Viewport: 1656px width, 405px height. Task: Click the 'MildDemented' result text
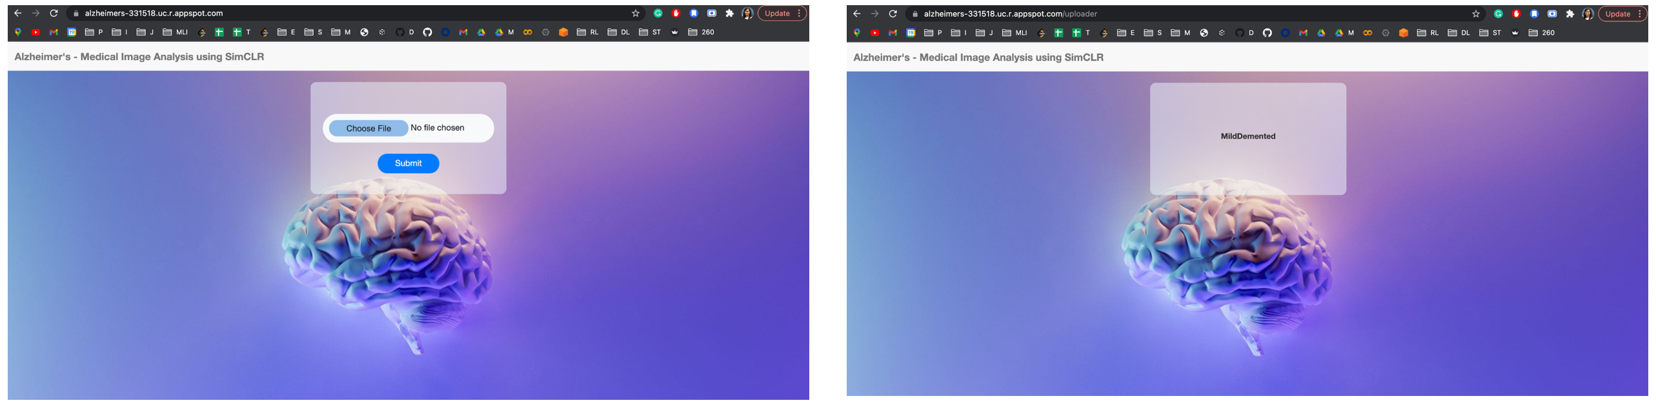pyautogui.click(x=1248, y=136)
